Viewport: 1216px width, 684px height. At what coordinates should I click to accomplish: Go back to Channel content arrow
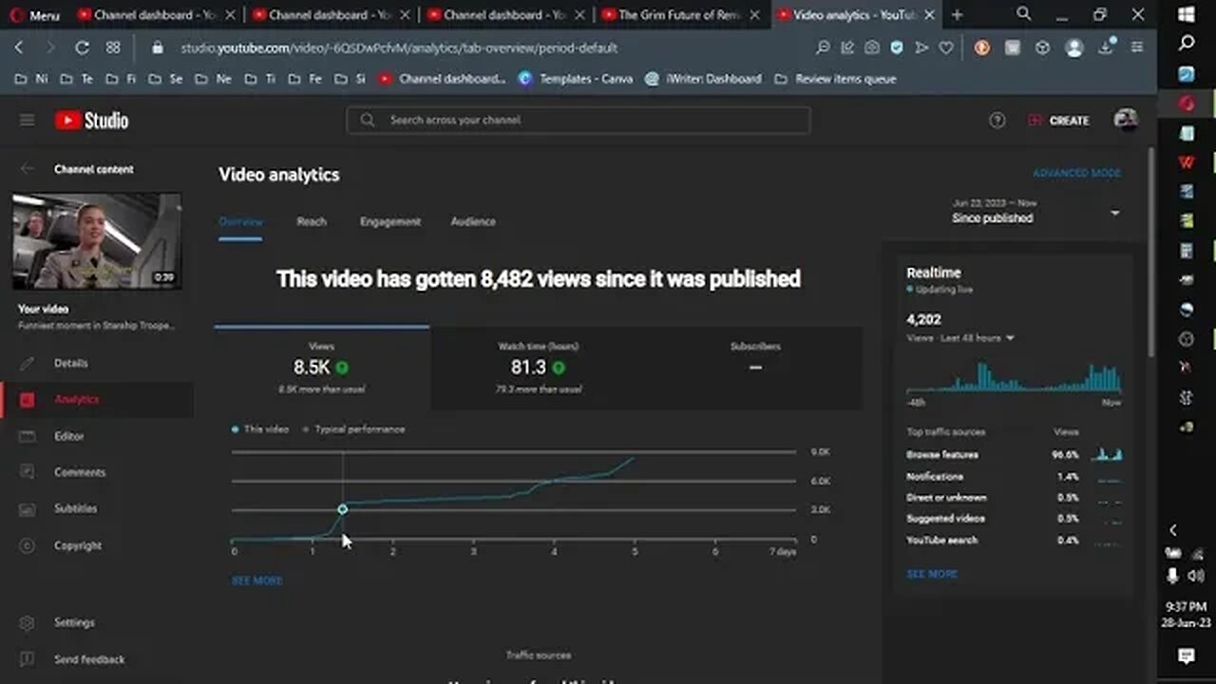28,168
